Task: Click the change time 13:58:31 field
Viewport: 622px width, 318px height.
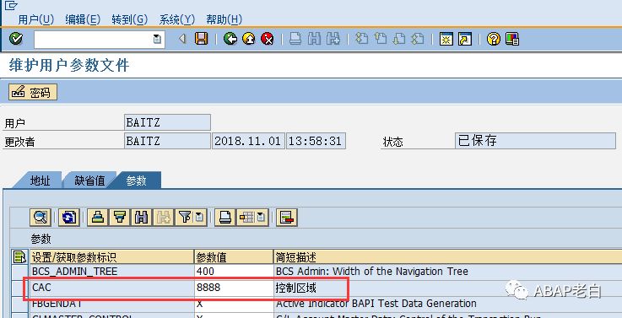Action: click(316, 141)
